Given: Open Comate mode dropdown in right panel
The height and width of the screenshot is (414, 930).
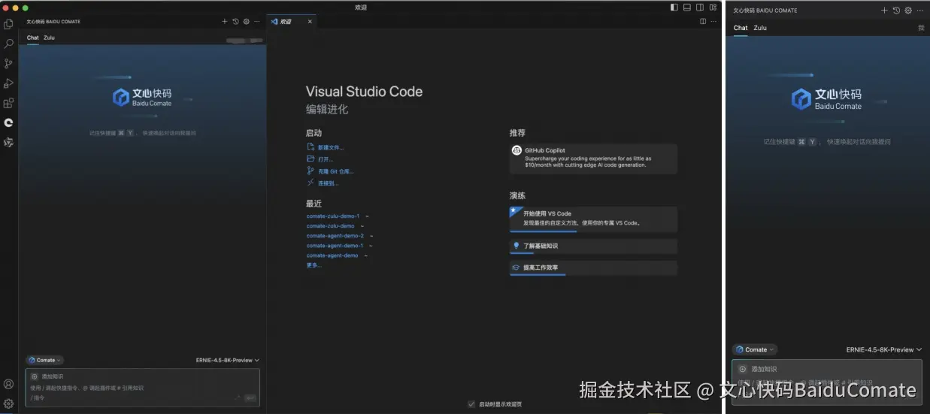Looking at the screenshot, I should 755,349.
